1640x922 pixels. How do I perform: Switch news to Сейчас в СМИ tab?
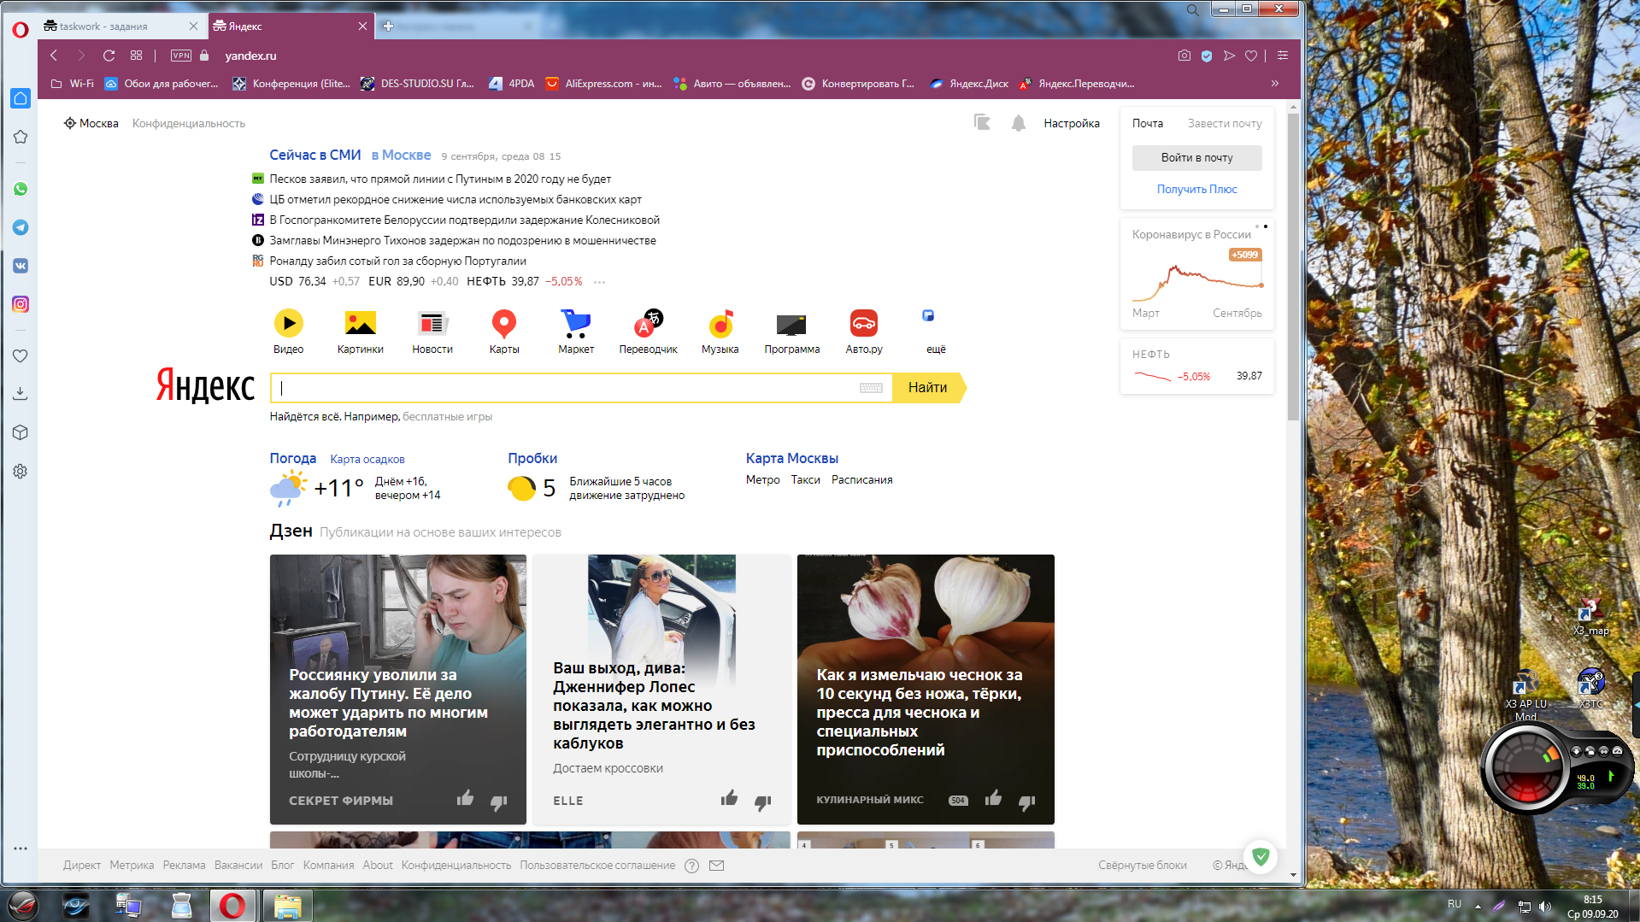(x=315, y=155)
